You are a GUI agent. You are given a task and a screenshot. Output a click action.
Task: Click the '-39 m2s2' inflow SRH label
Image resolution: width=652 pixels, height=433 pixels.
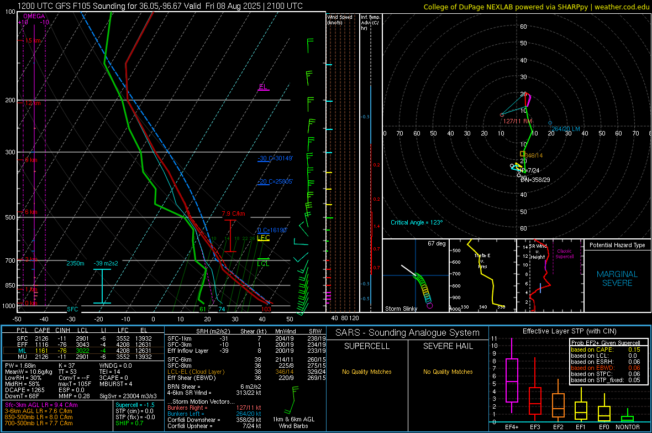coord(106,263)
